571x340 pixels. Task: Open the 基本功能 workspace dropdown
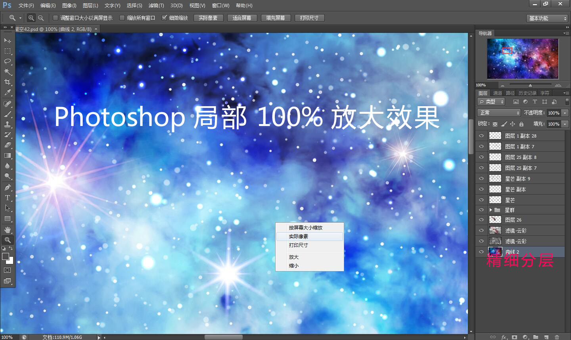point(548,18)
